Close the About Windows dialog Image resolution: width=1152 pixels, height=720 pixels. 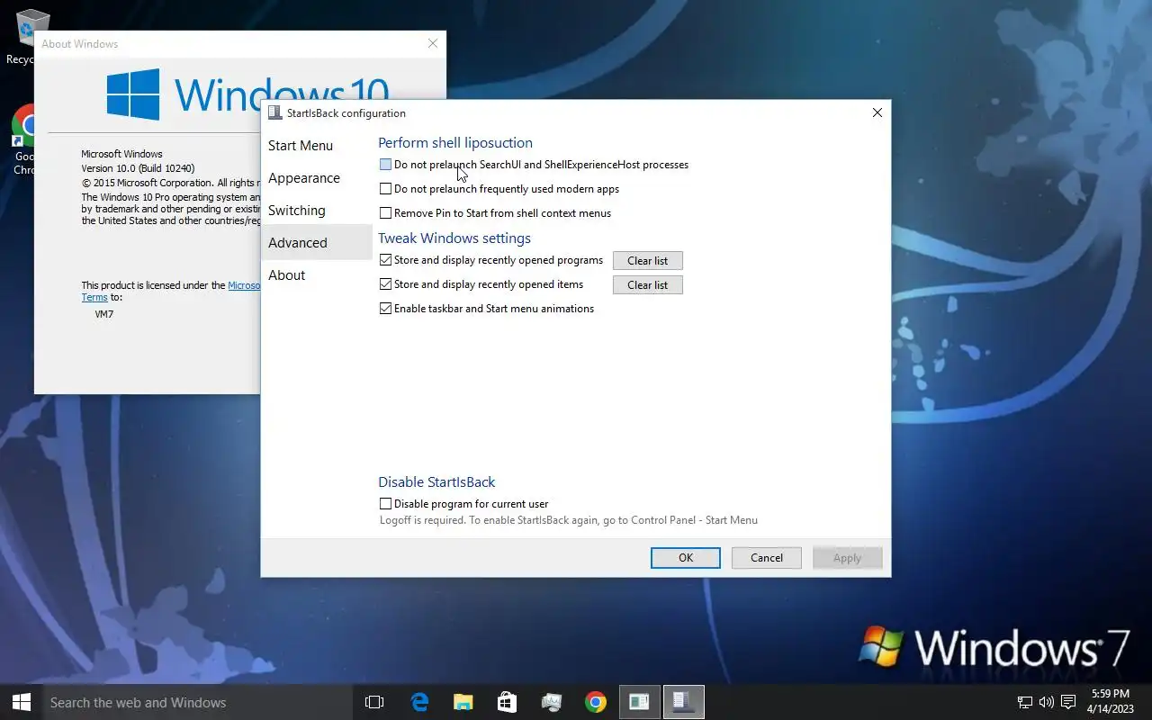433,43
